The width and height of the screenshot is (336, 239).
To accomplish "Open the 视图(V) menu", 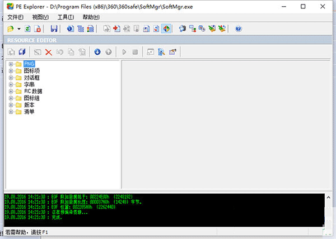I will (x=40, y=17).
